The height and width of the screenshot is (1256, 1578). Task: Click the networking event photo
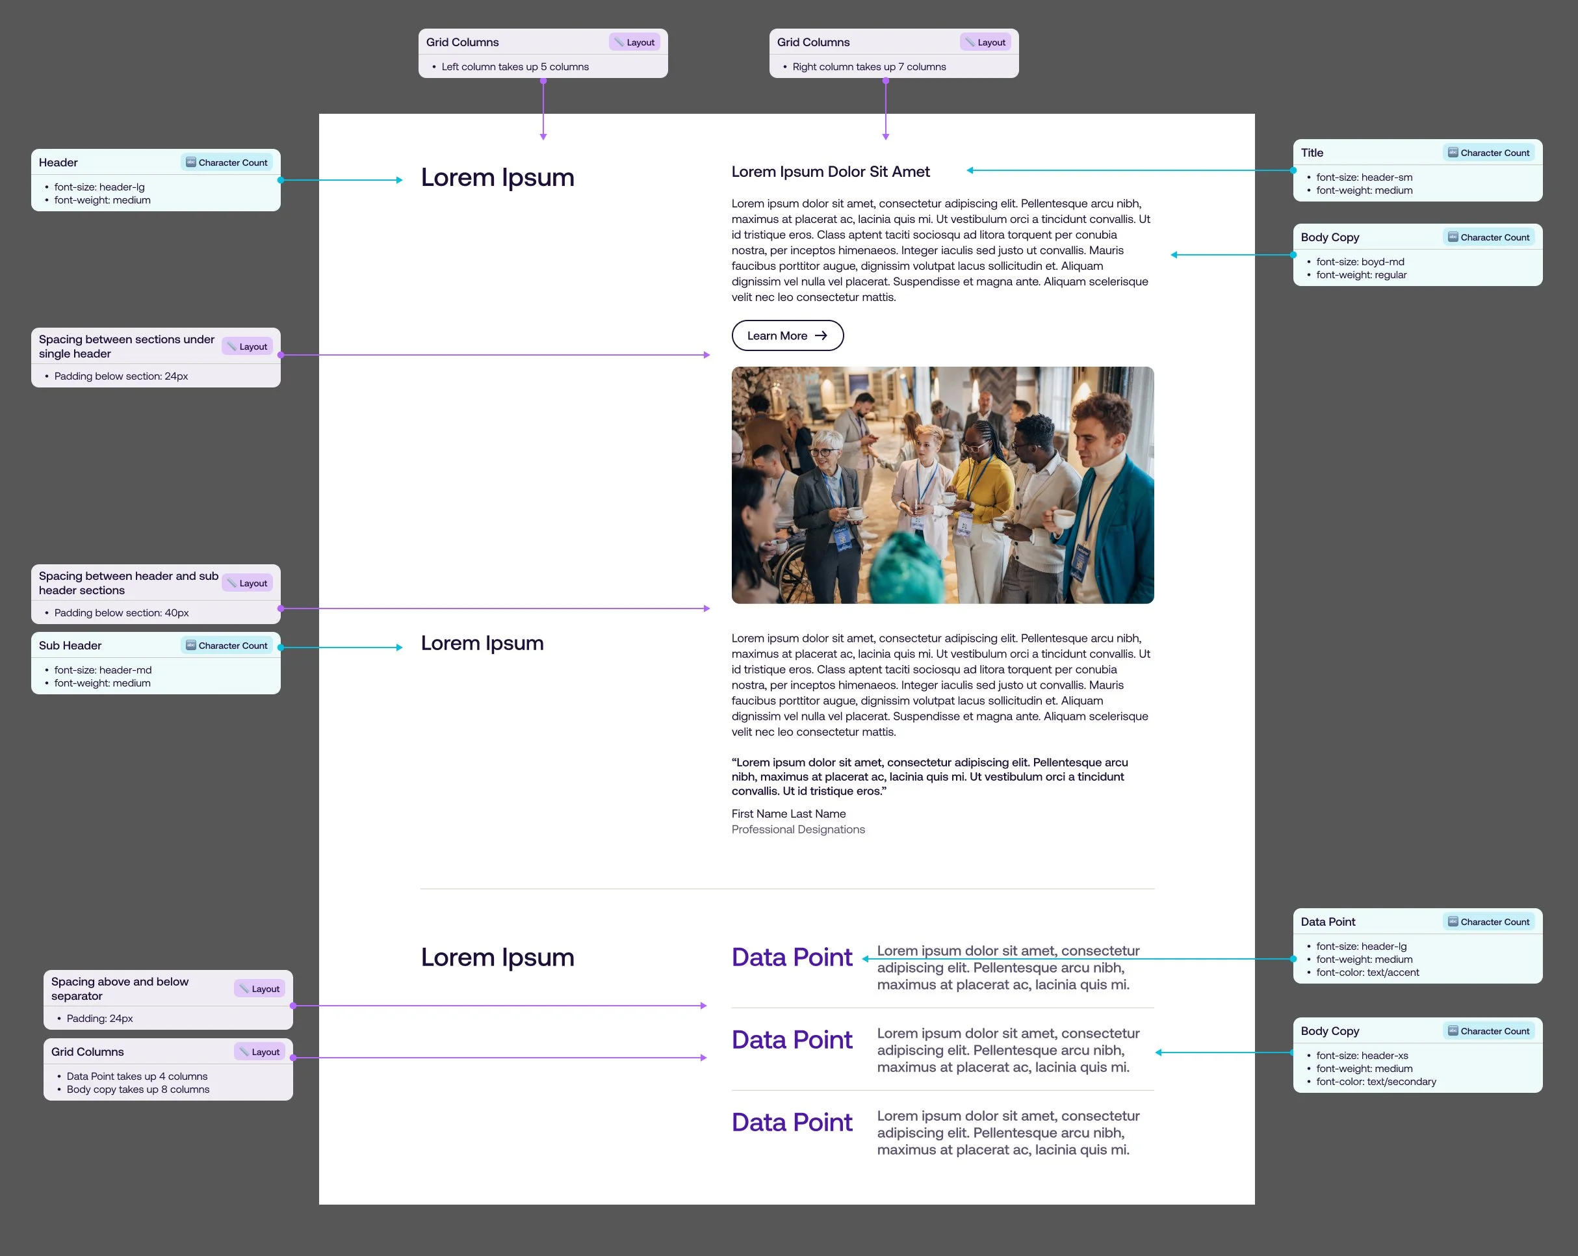[942, 485]
